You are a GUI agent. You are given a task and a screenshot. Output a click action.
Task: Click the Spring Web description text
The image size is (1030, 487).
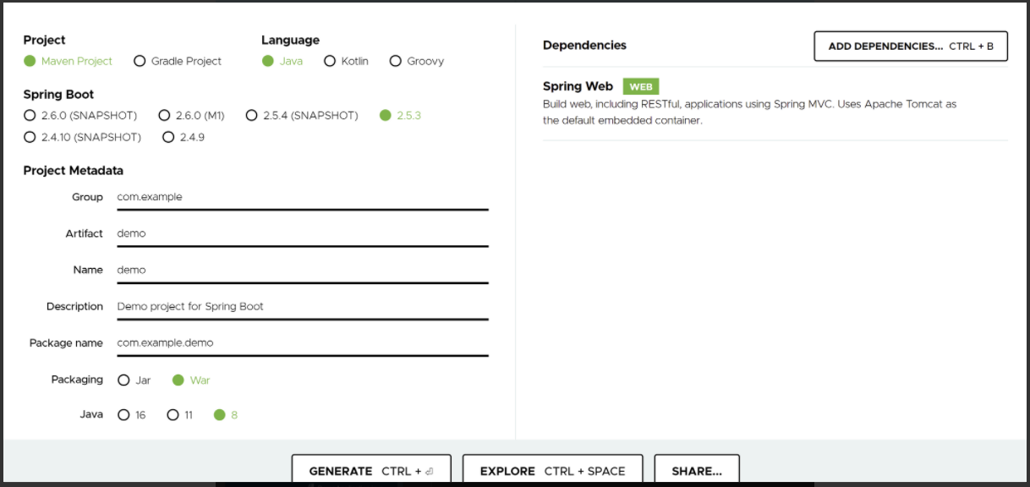pos(749,112)
